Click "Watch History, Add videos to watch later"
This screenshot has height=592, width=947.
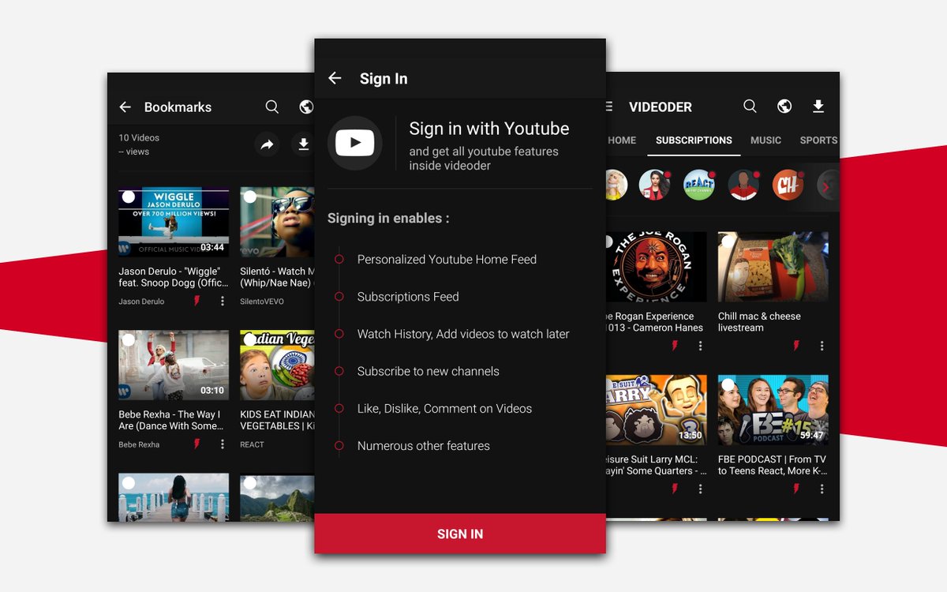463,334
